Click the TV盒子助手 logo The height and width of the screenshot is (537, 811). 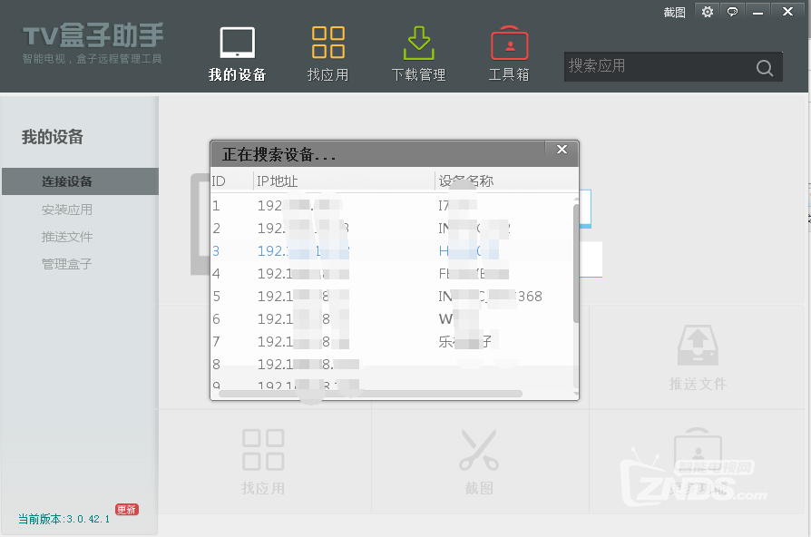[93, 43]
